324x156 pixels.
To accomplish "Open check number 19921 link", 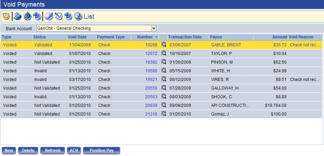I will [x=151, y=80].
